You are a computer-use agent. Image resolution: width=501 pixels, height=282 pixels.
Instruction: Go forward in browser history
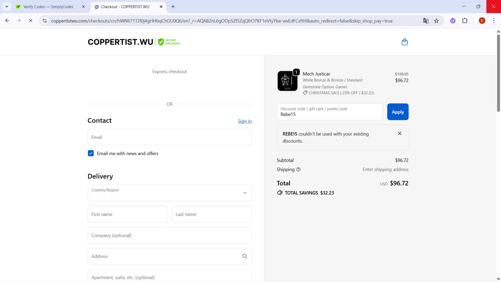coord(19,21)
